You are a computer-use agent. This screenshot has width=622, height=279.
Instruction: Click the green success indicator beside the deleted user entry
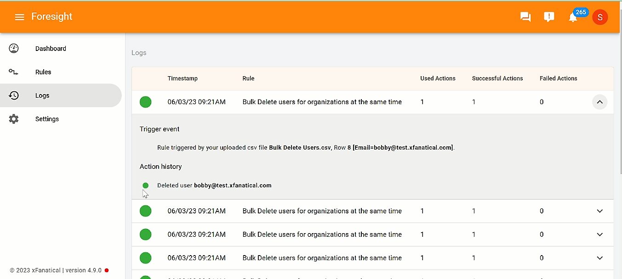(145, 185)
